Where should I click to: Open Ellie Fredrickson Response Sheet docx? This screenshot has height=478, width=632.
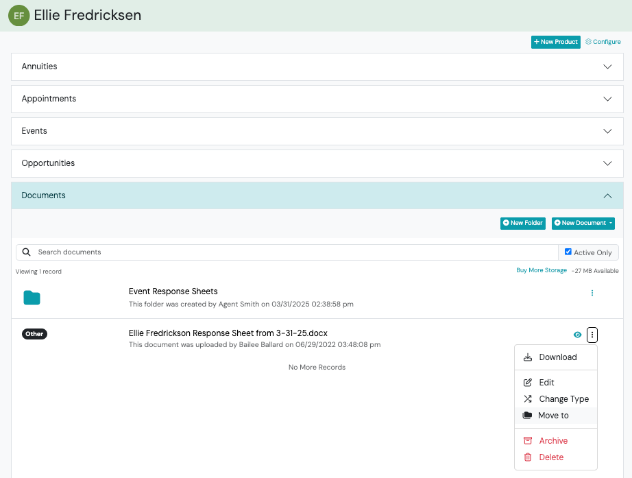point(228,333)
